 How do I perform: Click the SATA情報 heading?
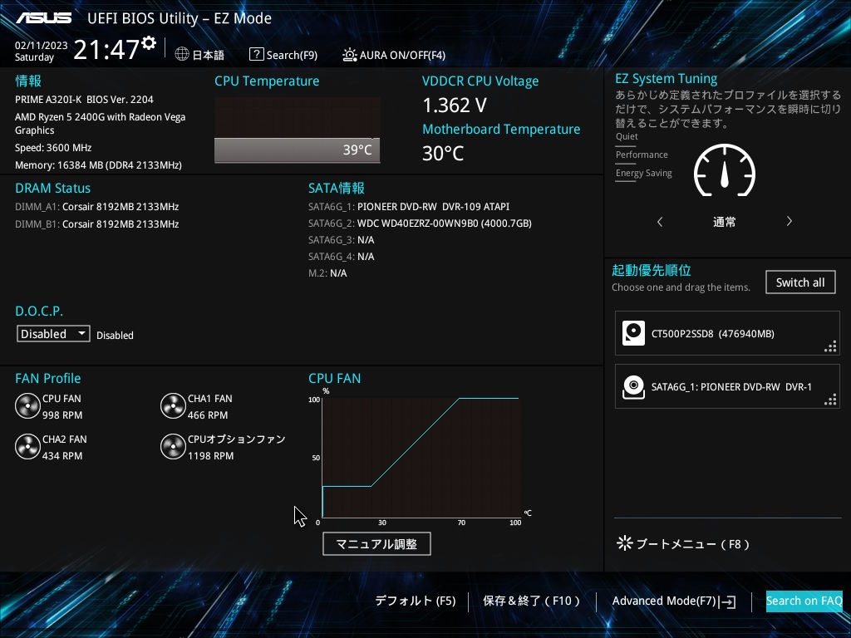coord(337,189)
